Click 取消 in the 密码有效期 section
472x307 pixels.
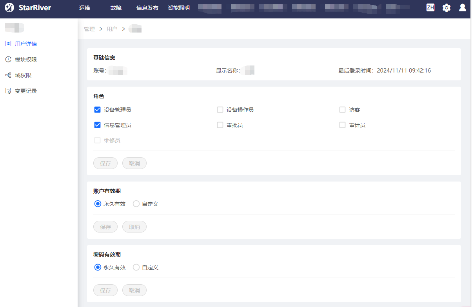click(134, 290)
